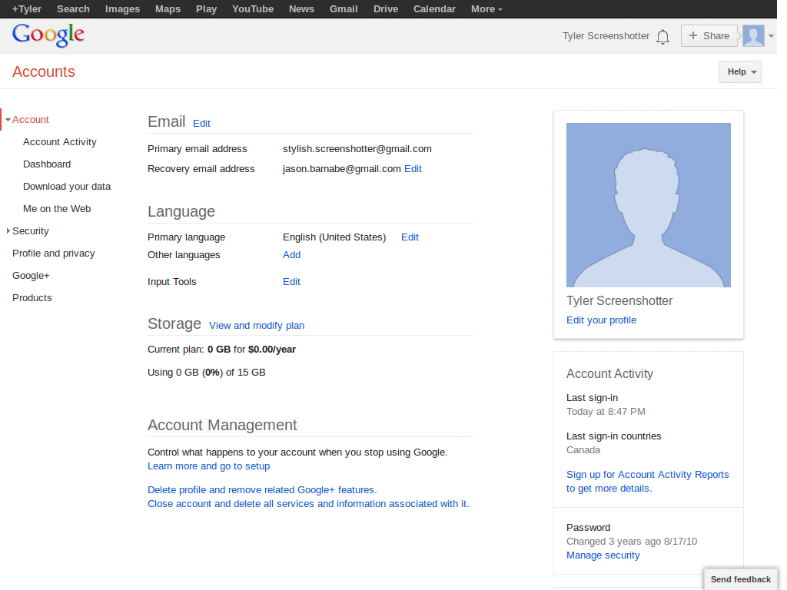Go to Search in the top bar

tap(73, 9)
